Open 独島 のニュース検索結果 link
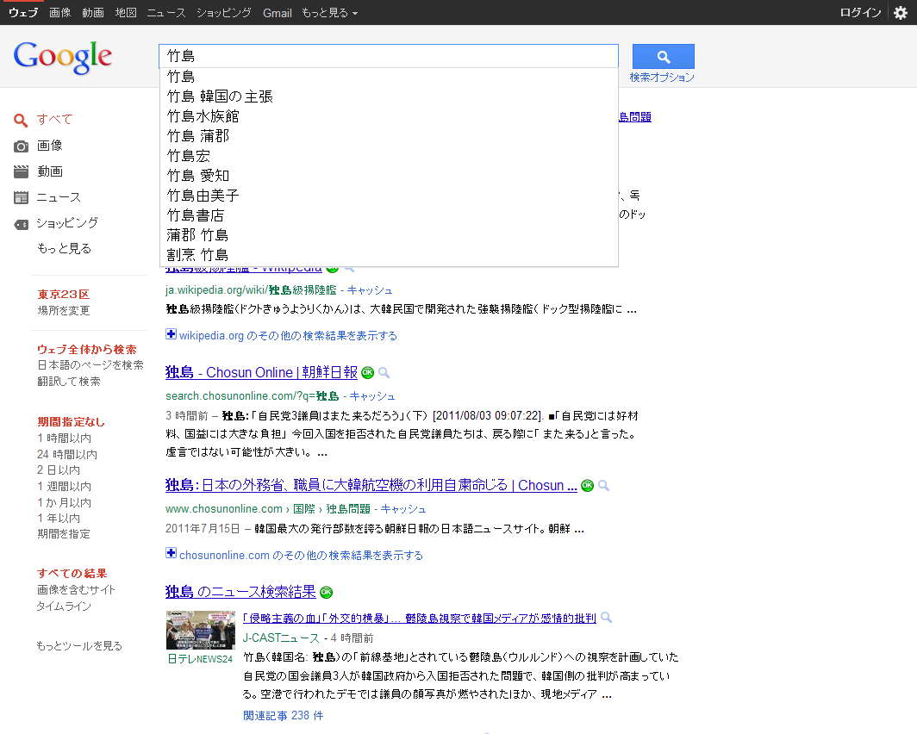The height and width of the screenshot is (734, 917). coord(240,592)
